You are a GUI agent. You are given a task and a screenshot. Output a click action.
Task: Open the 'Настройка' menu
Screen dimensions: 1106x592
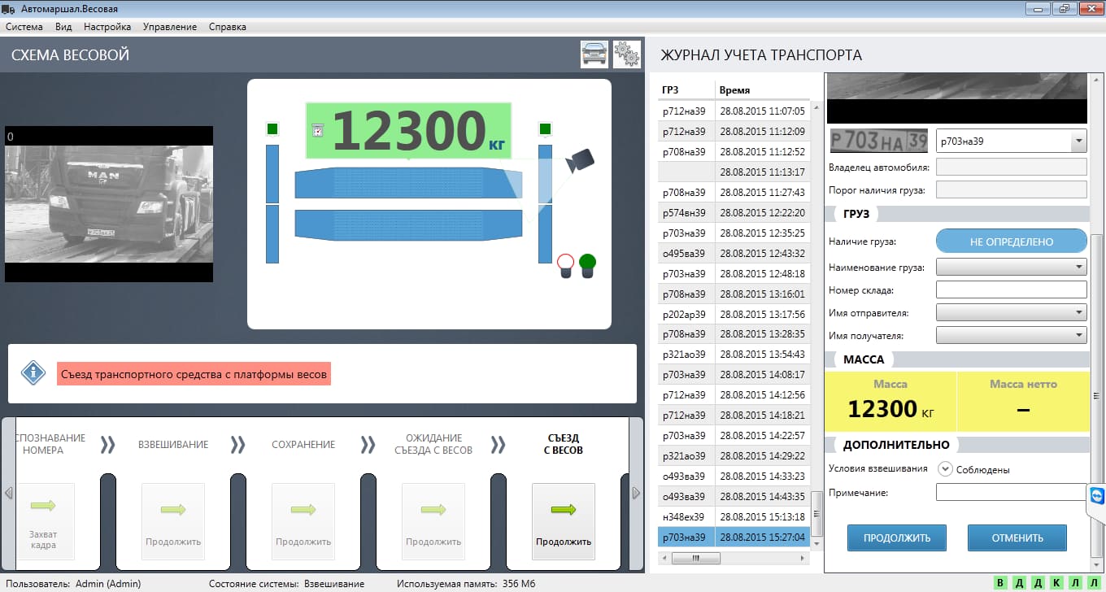107,27
